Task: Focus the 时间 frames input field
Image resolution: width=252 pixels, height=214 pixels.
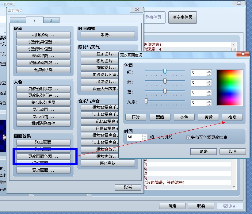Action: (134, 137)
